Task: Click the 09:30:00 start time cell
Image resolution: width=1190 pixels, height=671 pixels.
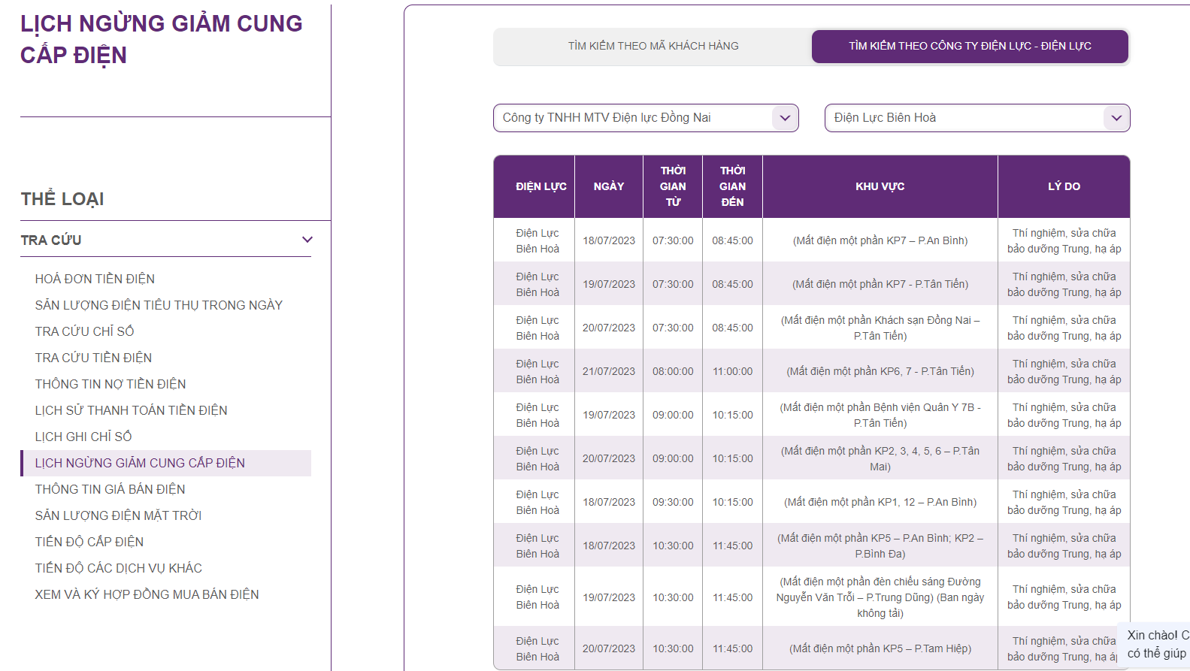Action: [x=673, y=502]
